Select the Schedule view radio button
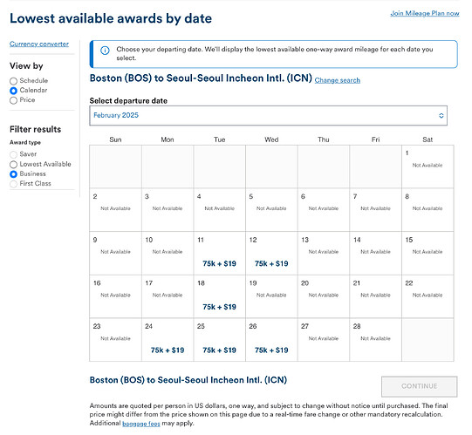472x435 pixels. coord(13,81)
